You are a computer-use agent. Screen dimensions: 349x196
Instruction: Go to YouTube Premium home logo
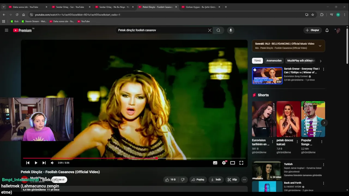(22, 30)
